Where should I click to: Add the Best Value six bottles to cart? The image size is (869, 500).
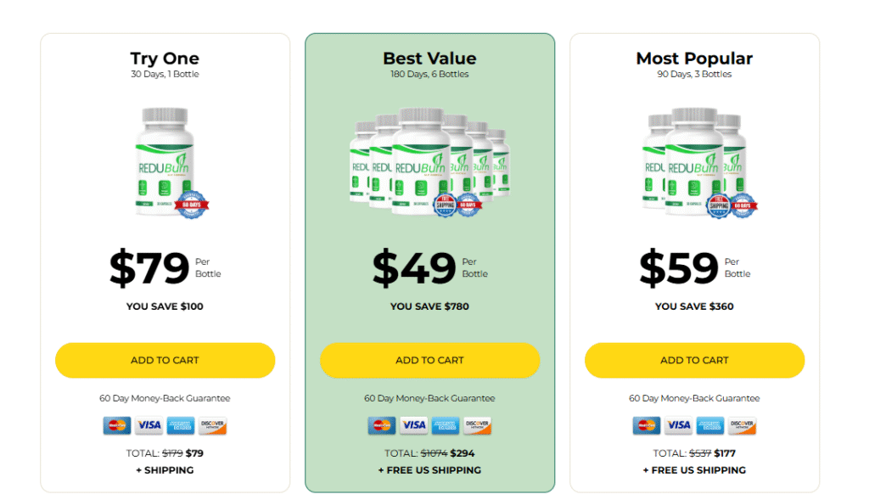click(x=429, y=360)
